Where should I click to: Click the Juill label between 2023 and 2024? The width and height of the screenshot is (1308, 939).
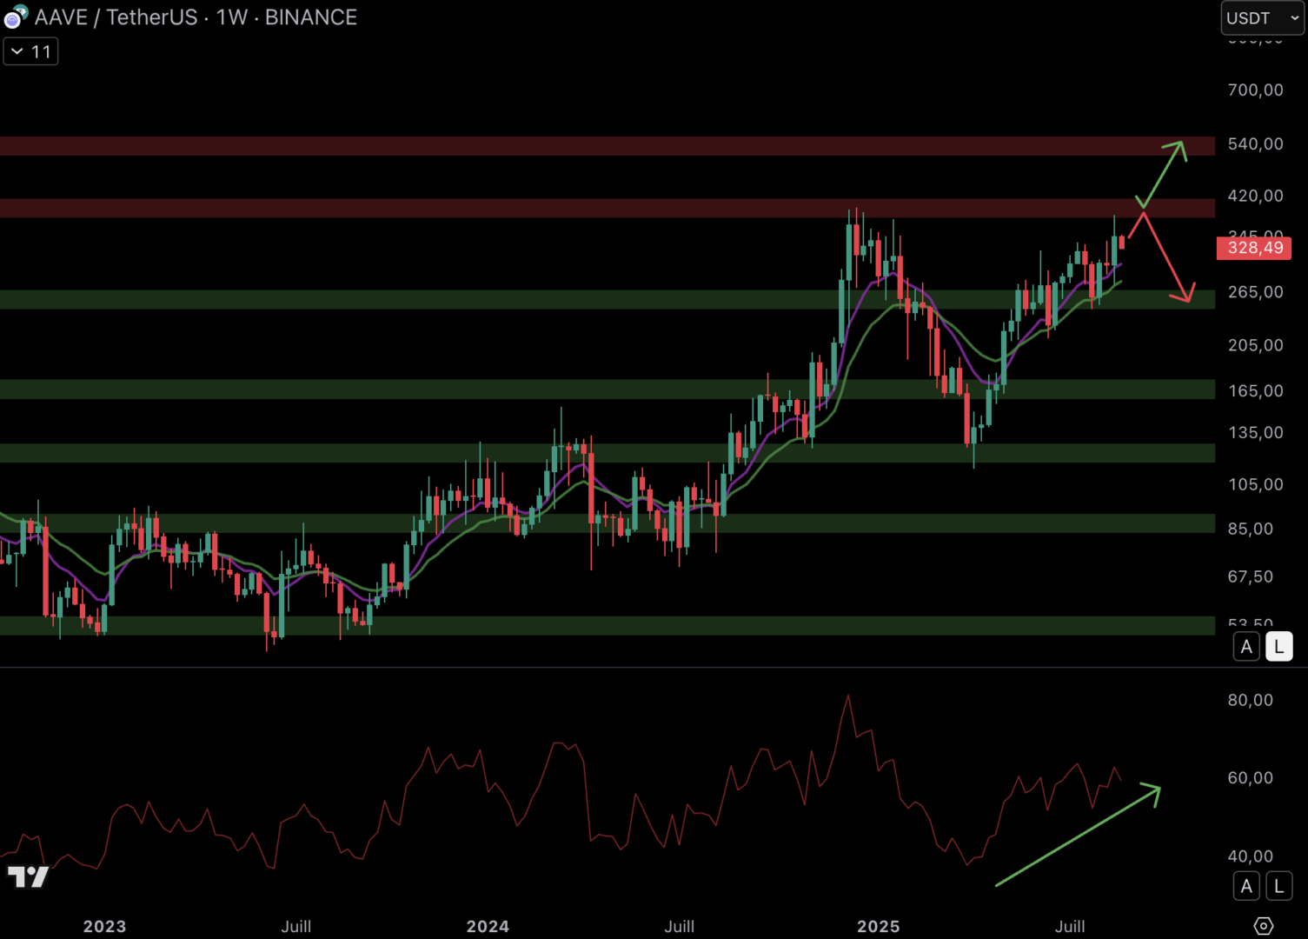click(x=295, y=926)
